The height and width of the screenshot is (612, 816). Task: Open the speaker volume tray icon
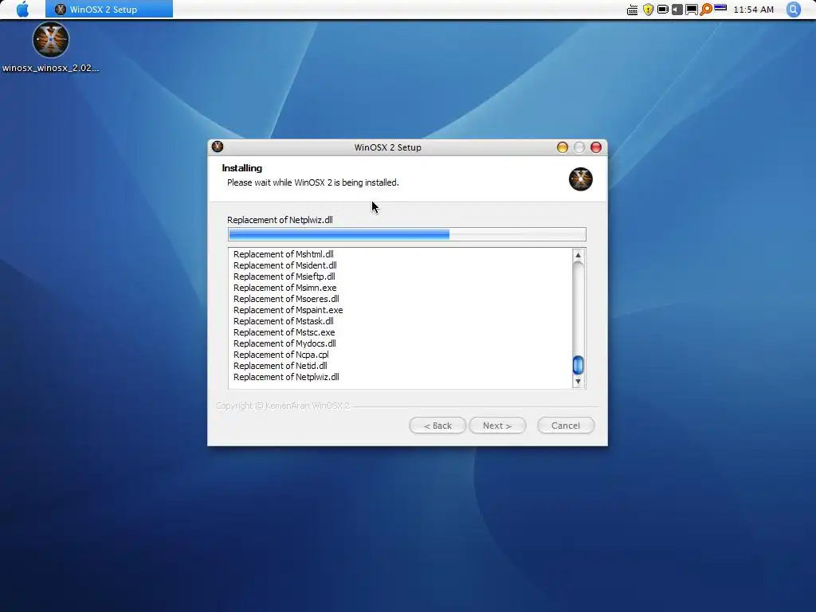coord(677,10)
